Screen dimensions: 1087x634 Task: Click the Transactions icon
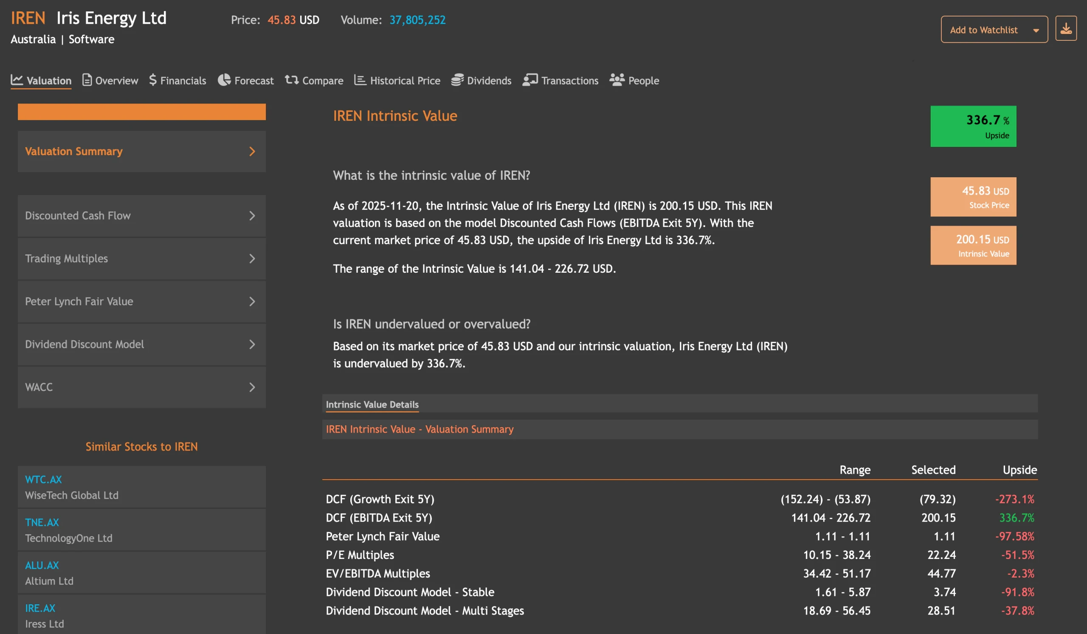tap(529, 80)
